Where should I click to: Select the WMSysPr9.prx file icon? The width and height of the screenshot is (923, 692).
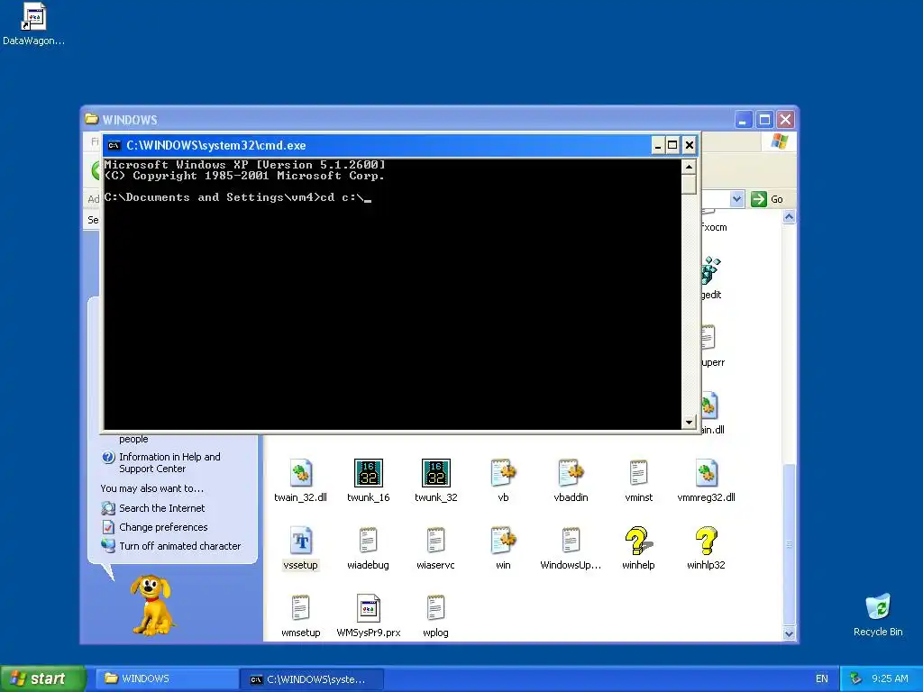coord(369,608)
